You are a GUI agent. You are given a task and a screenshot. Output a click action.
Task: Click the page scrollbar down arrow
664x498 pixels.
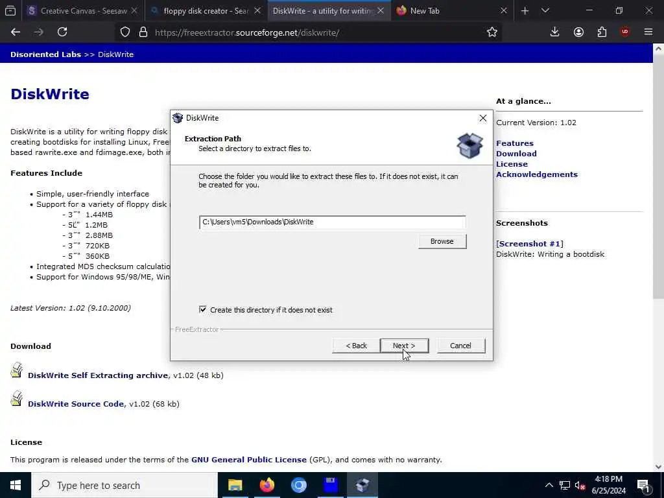tap(658, 467)
